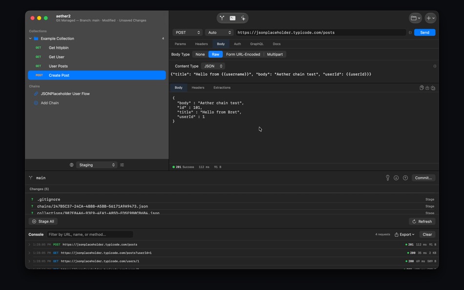Image resolution: width=464 pixels, height=290 pixels.
Task: Open the Auto protocol dropdown
Action: (x=219, y=33)
